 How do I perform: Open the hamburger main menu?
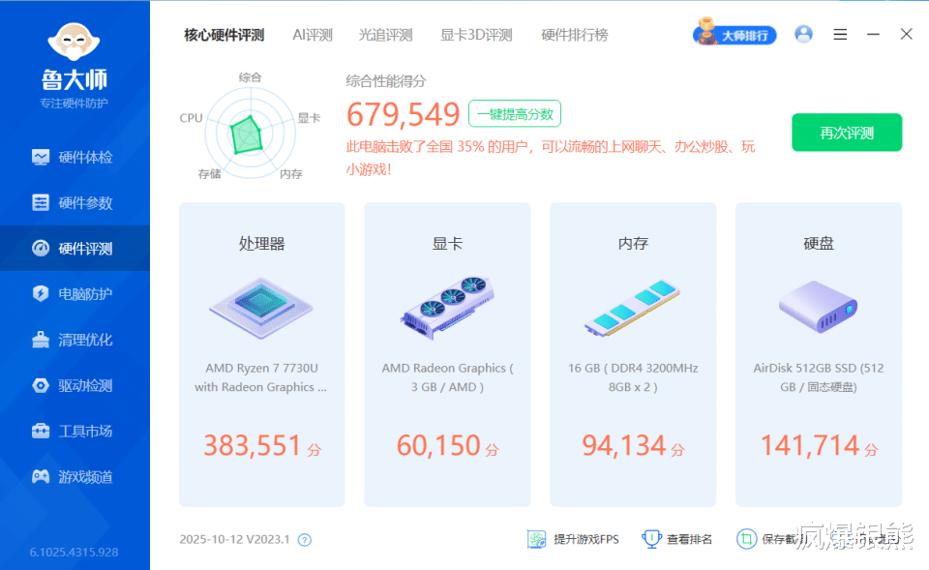coord(840,35)
